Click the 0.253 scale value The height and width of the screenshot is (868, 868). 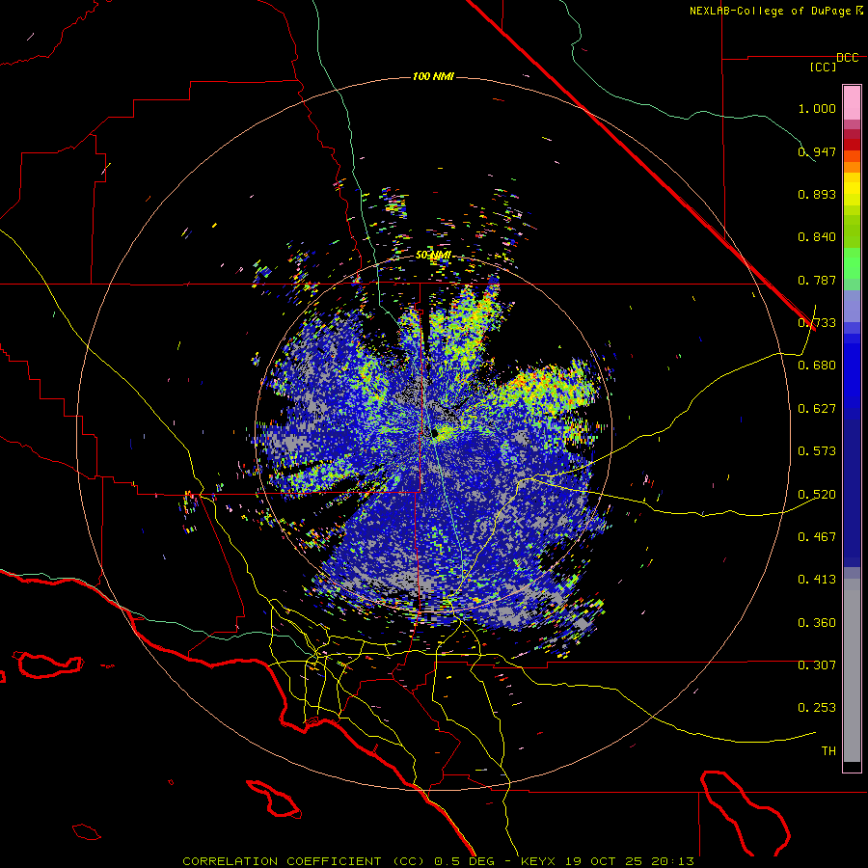[817, 708]
